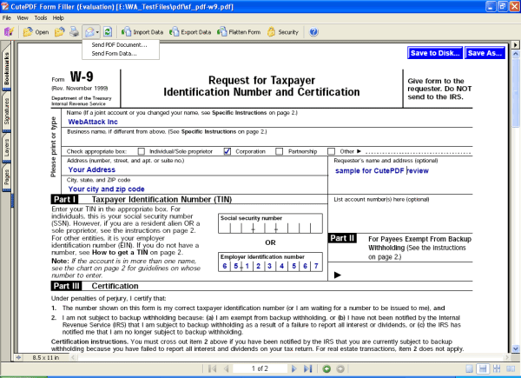Select Send Form Data option
Viewport: 521px width, 378px height.
tap(114, 54)
